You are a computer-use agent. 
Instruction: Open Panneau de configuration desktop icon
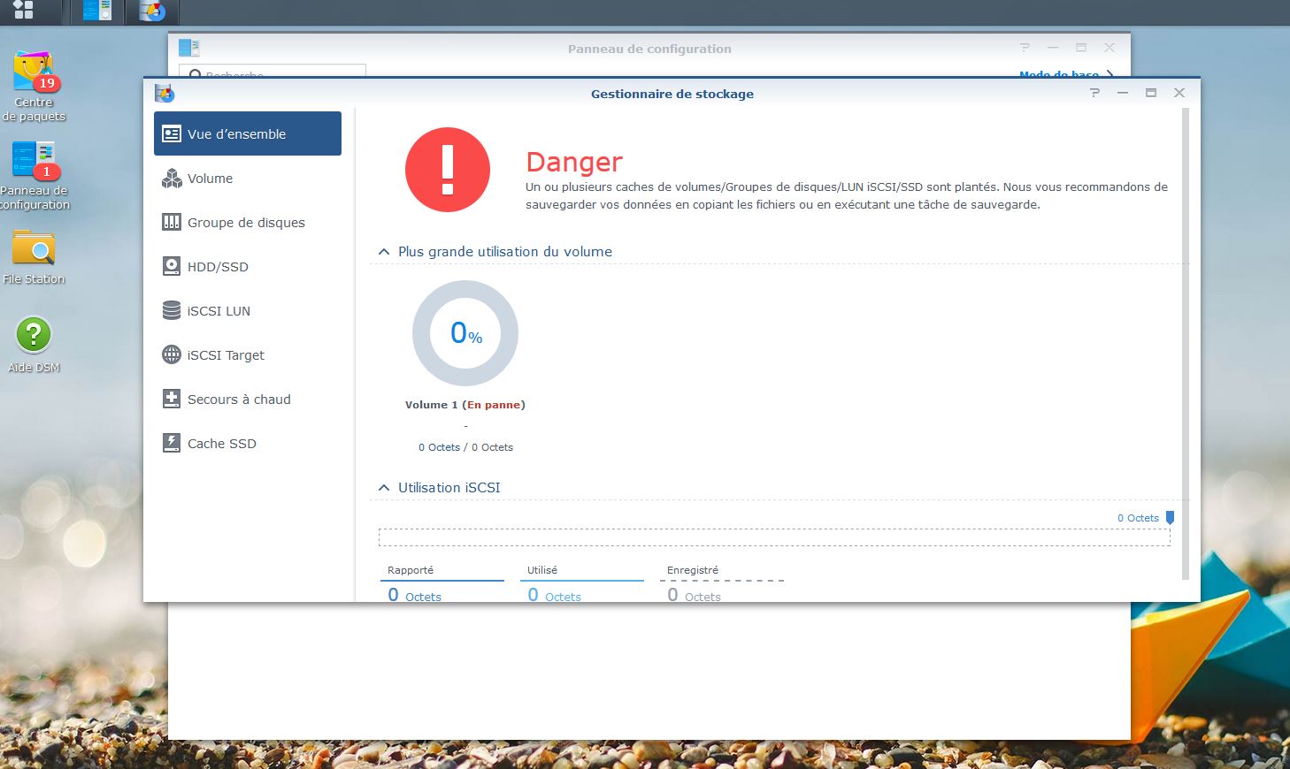[x=34, y=162]
